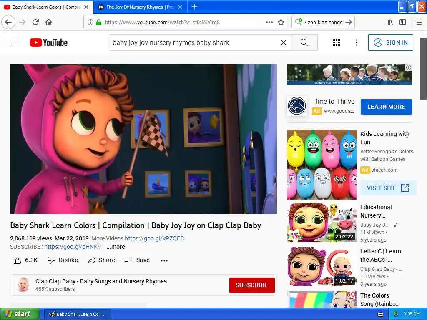
Task: Open the Library icon in Firefox toolbar
Action: coord(390,22)
